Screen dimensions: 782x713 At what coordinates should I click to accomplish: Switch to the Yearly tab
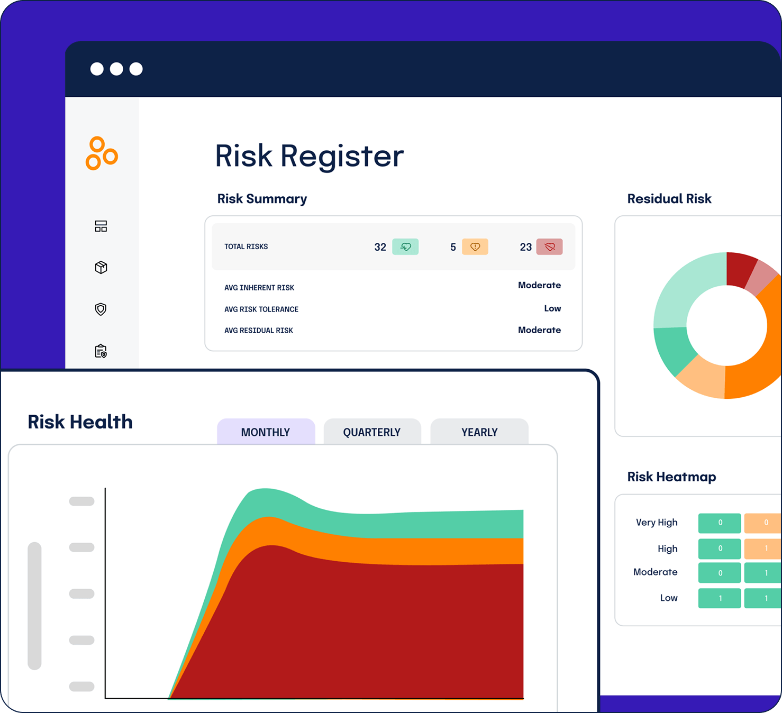(479, 432)
